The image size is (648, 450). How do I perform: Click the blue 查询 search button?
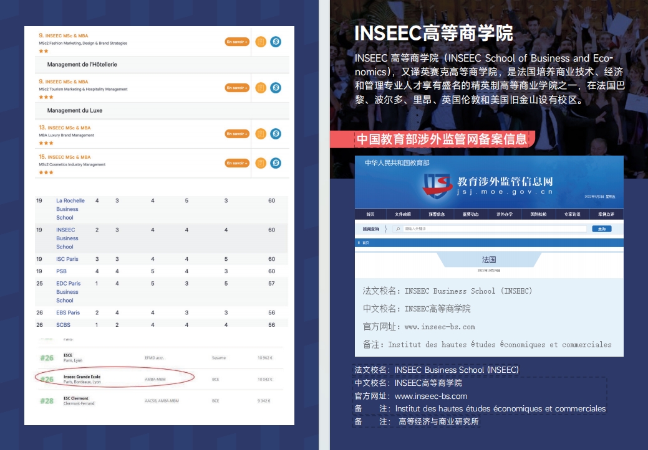coord(602,229)
